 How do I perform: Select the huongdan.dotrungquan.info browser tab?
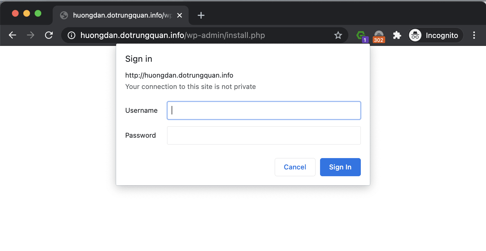click(119, 15)
